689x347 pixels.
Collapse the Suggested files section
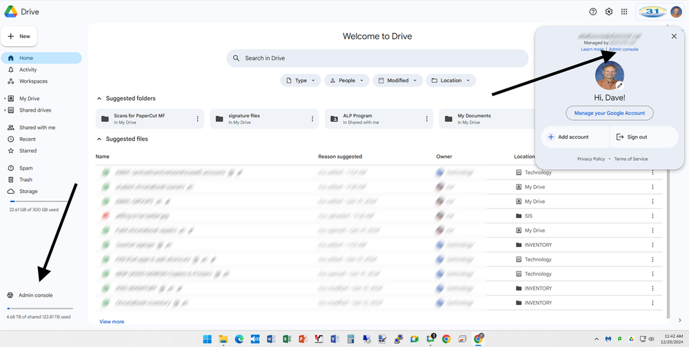point(99,139)
